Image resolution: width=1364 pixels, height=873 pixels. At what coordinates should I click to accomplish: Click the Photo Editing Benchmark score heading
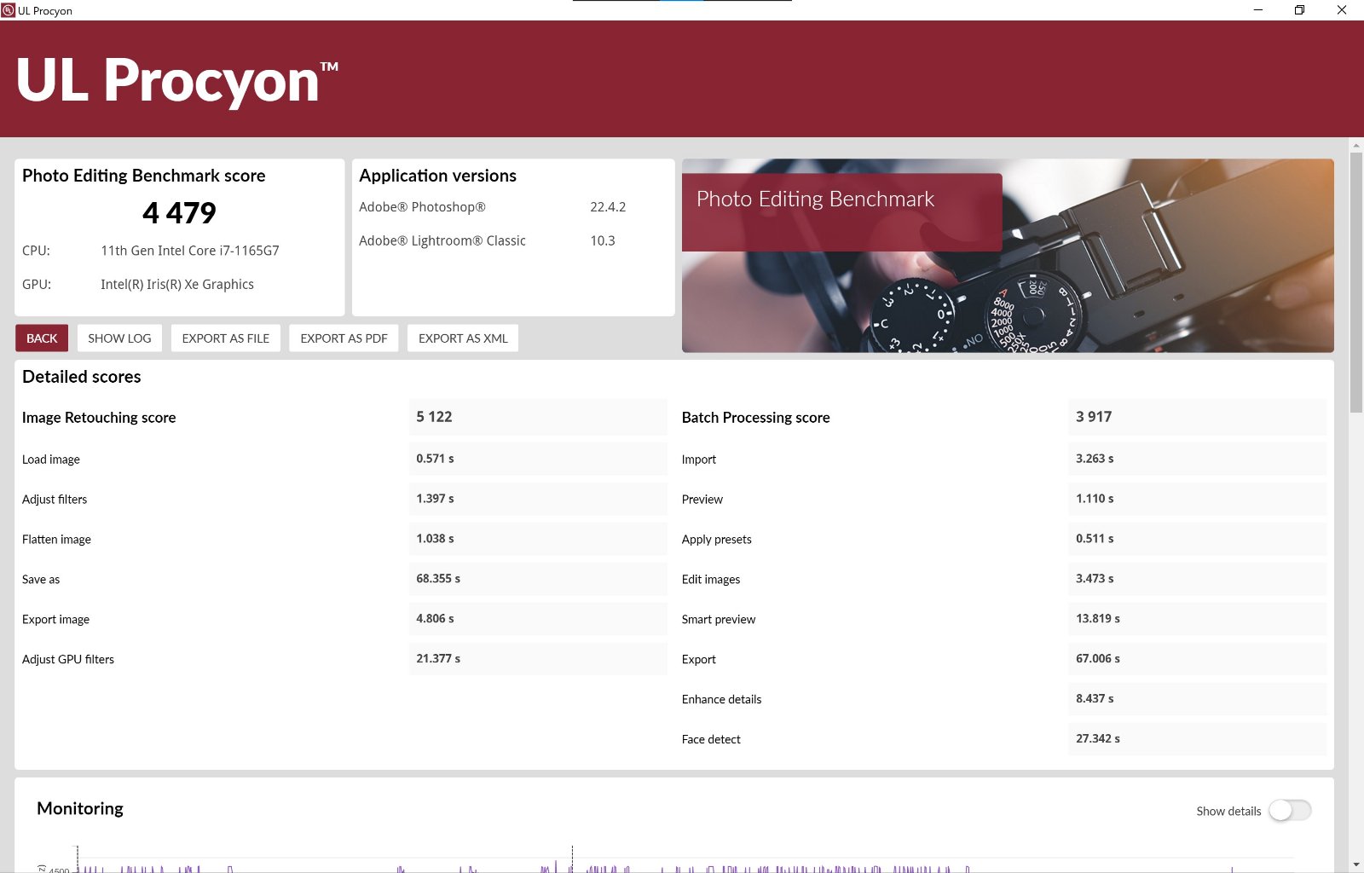click(144, 176)
